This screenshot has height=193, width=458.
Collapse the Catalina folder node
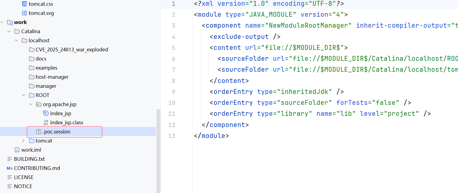click(9, 32)
